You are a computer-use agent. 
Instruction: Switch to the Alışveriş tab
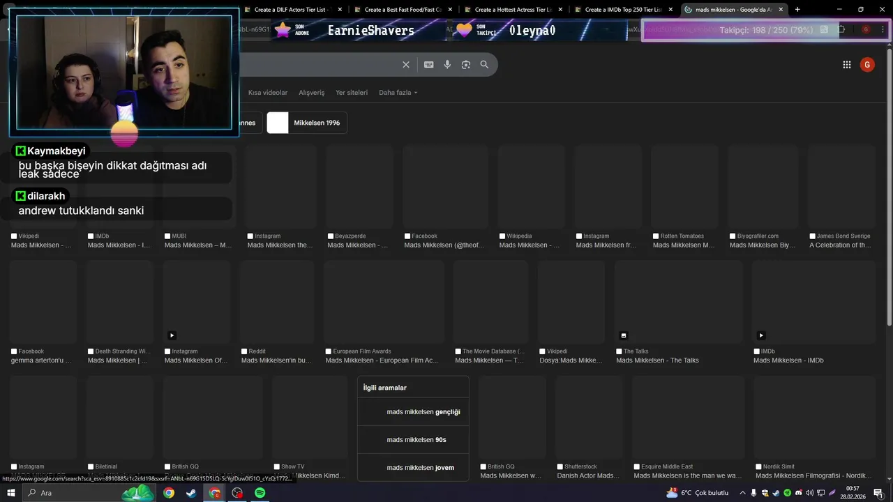point(312,93)
